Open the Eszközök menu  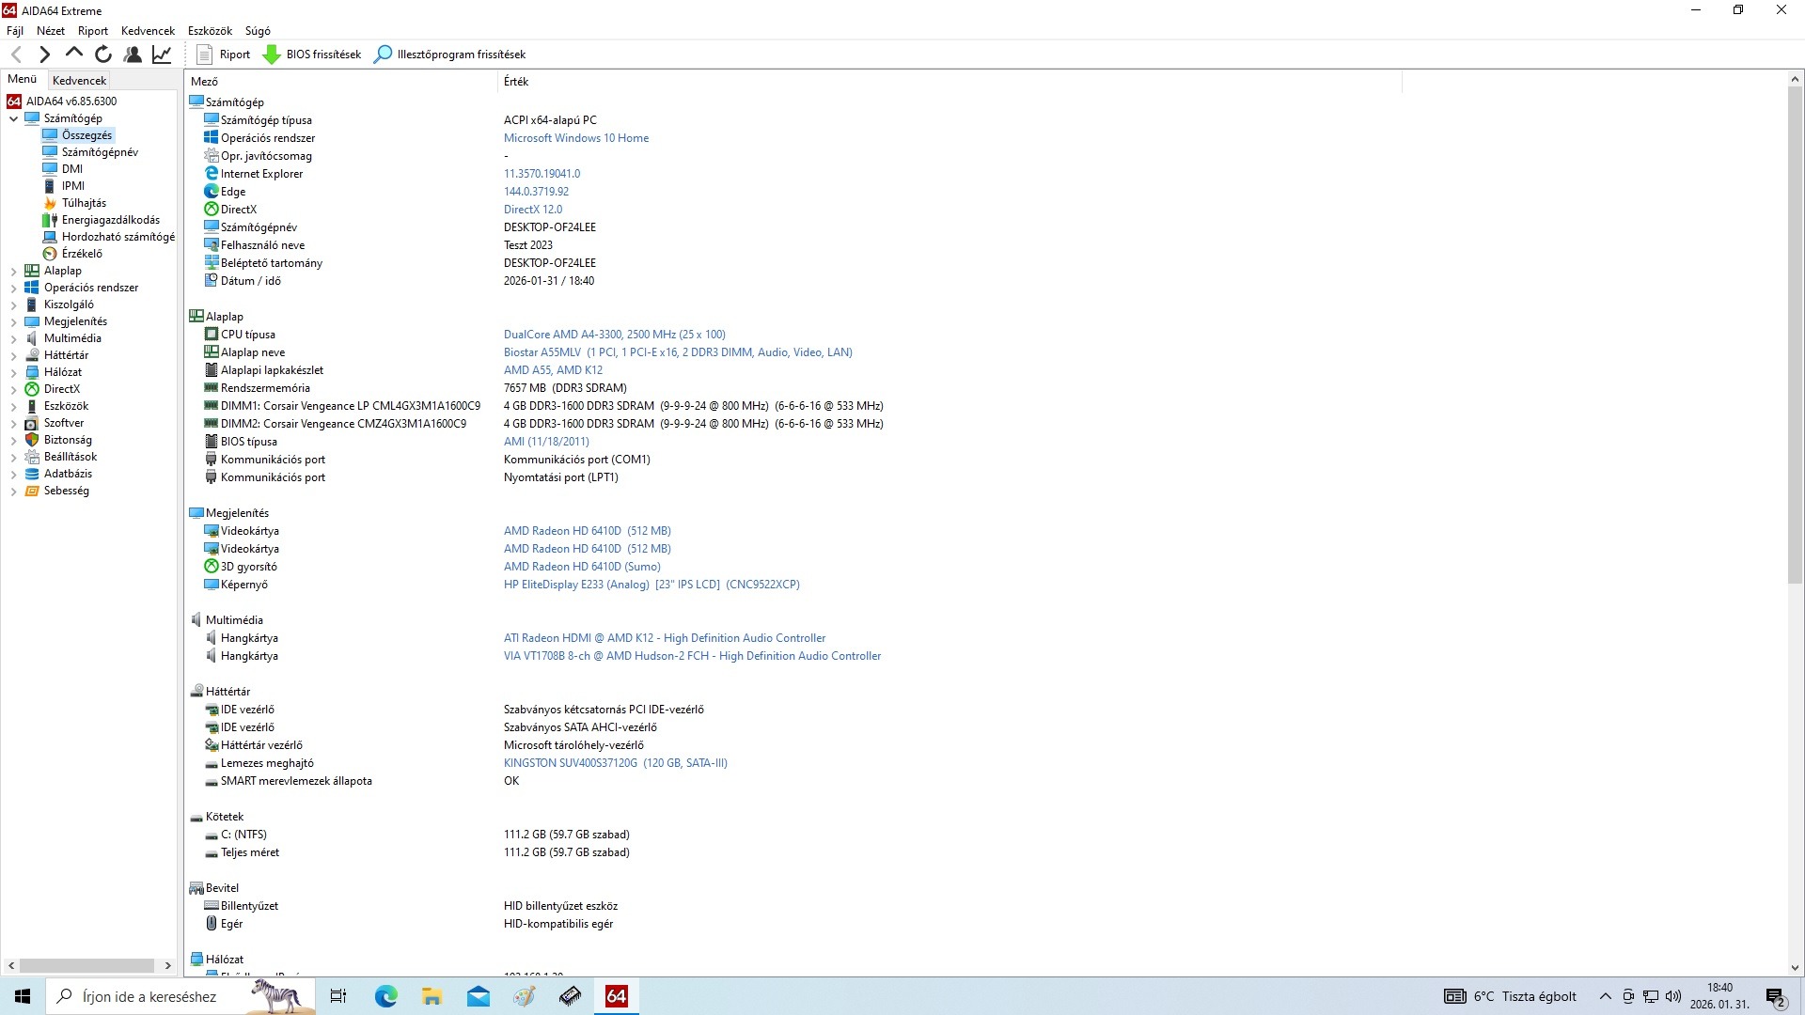210,31
